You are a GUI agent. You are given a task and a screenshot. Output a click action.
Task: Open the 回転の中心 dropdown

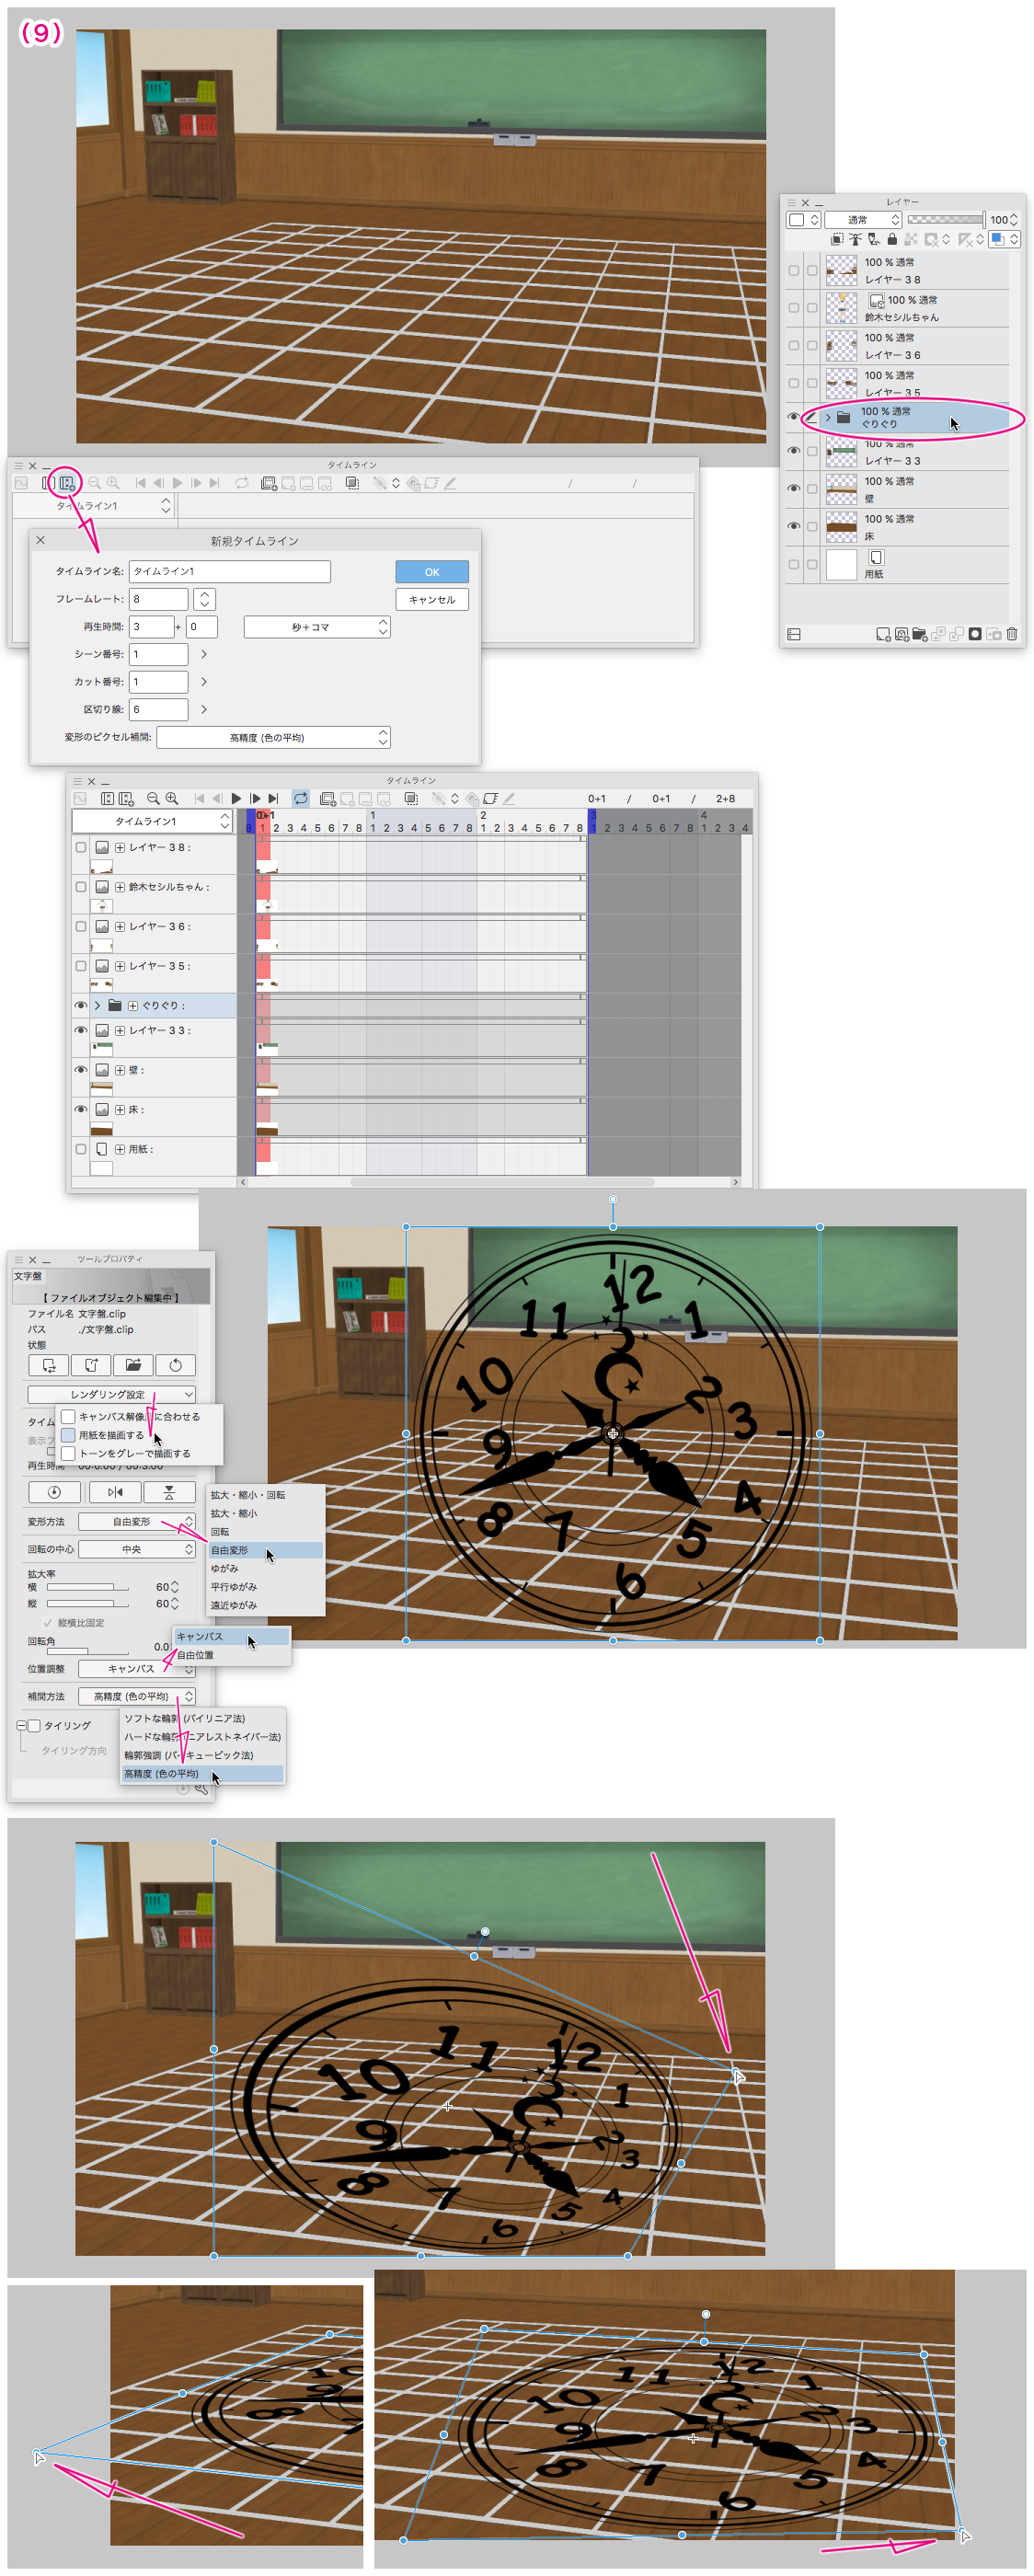[x=137, y=1549]
